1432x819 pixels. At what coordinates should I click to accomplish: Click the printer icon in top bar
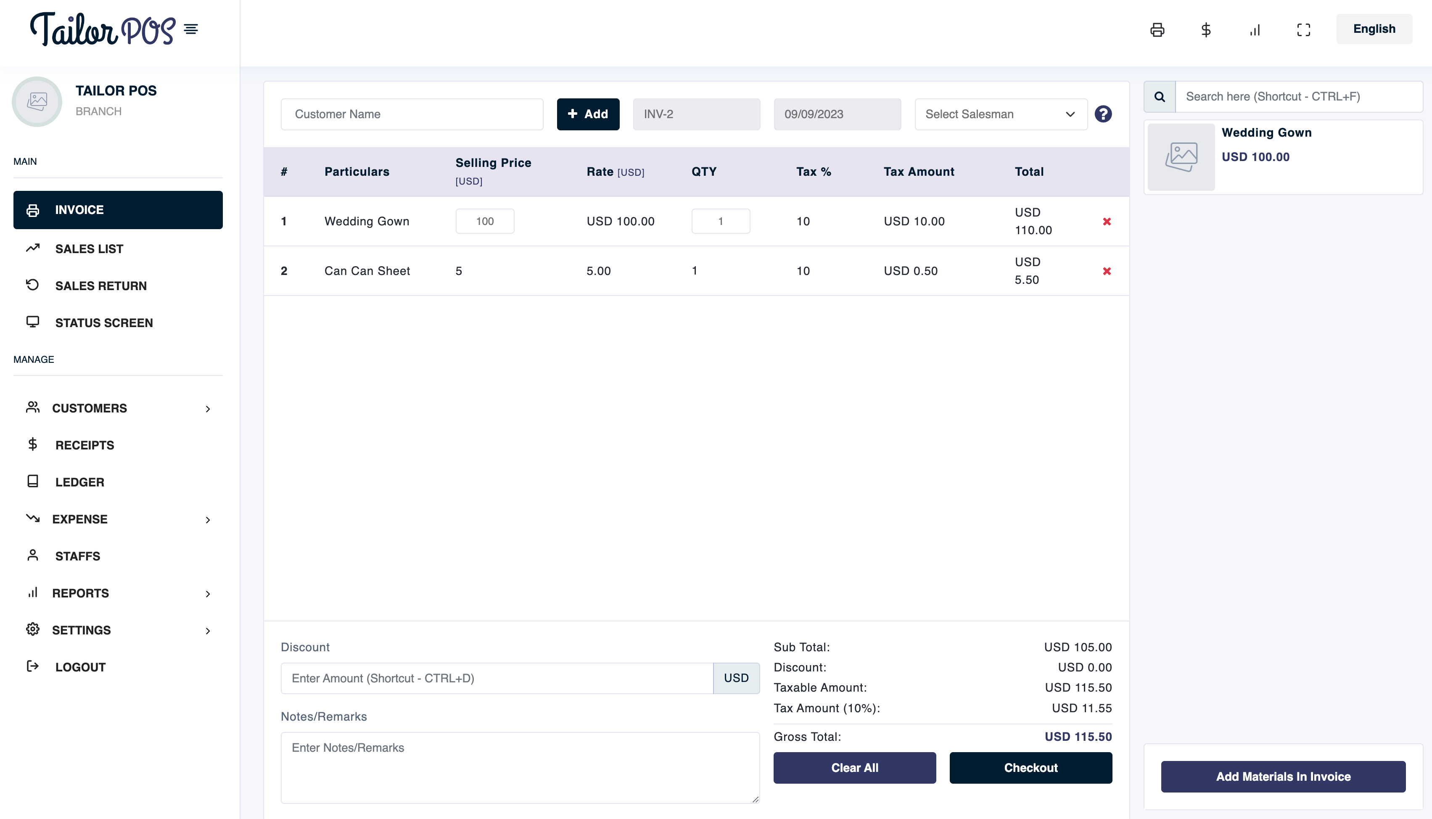click(1157, 30)
